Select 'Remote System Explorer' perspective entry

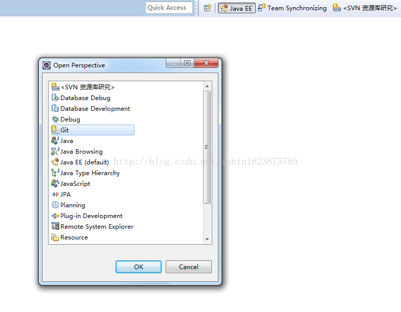point(97,227)
